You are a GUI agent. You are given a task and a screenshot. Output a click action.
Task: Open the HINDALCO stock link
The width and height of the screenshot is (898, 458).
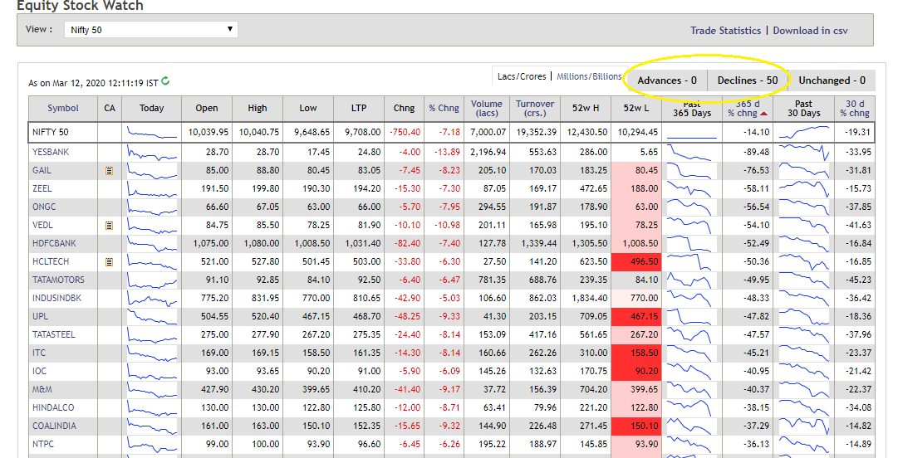(53, 408)
